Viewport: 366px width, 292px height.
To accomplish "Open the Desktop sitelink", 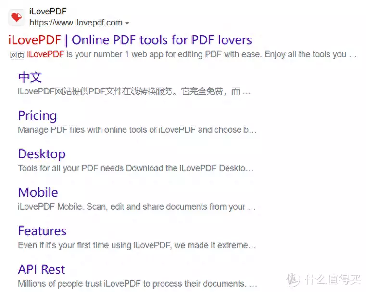I will (42, 154).
